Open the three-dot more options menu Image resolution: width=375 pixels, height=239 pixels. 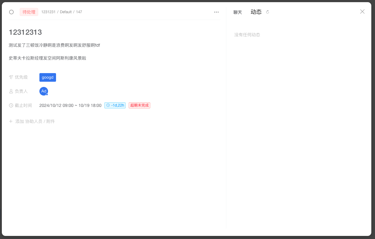click(x=216, y=12)
